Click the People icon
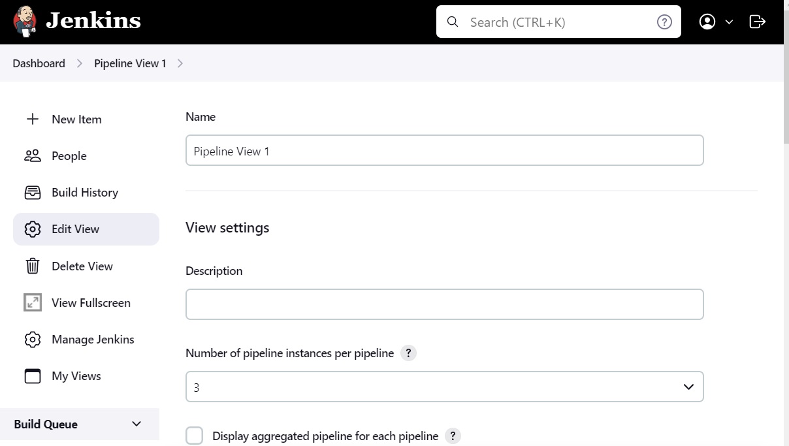 pos(32,155)
